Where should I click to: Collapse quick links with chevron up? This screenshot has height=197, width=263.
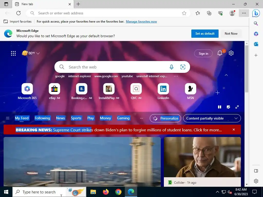(x=226, y=75)
